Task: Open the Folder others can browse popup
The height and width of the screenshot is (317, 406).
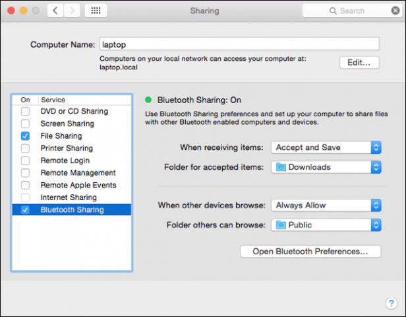Action: click(x=326, y=225)
